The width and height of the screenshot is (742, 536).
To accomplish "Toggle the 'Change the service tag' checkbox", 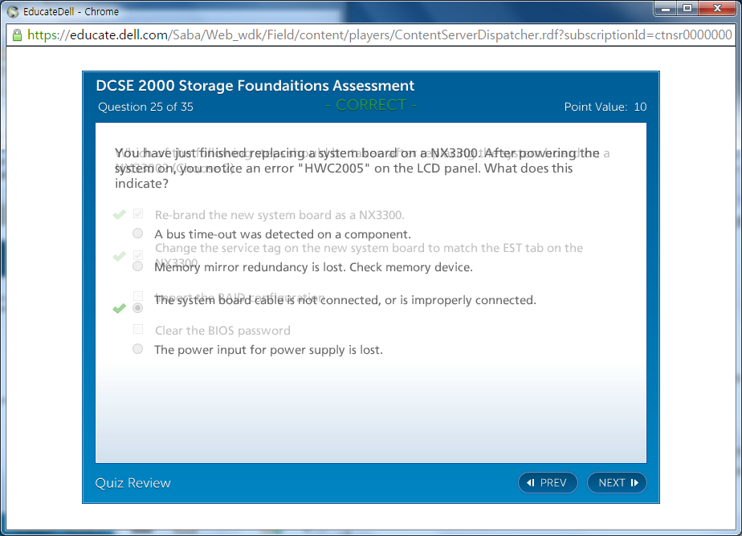I will pos(138,254).
